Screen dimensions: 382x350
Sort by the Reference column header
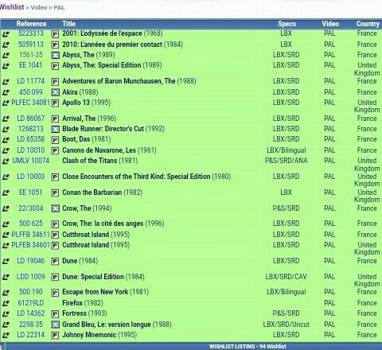31,24
